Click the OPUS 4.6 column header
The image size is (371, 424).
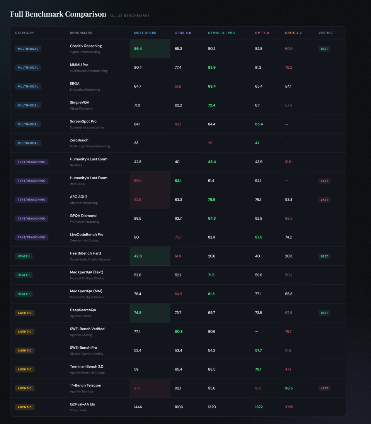coord(183,33)
